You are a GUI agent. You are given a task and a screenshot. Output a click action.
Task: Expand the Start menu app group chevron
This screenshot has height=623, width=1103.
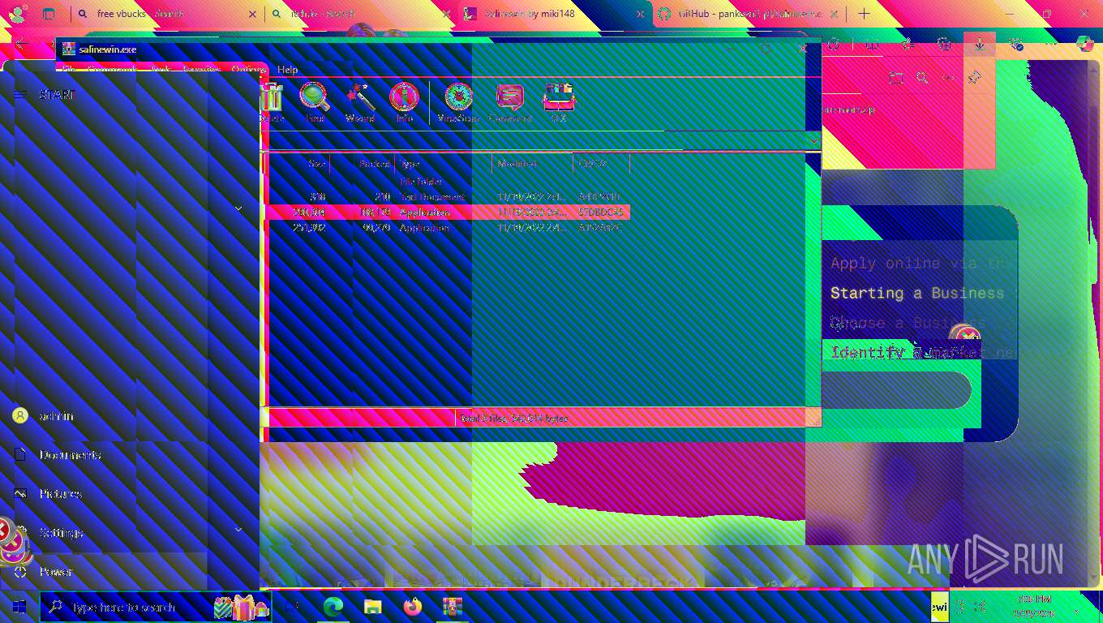(x=238, y=208)
